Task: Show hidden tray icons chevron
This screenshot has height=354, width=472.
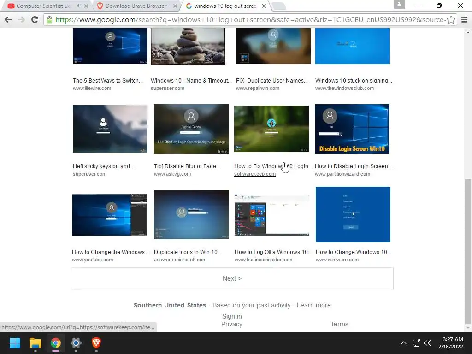Action: pyautogui.click(x=404, y=343)
